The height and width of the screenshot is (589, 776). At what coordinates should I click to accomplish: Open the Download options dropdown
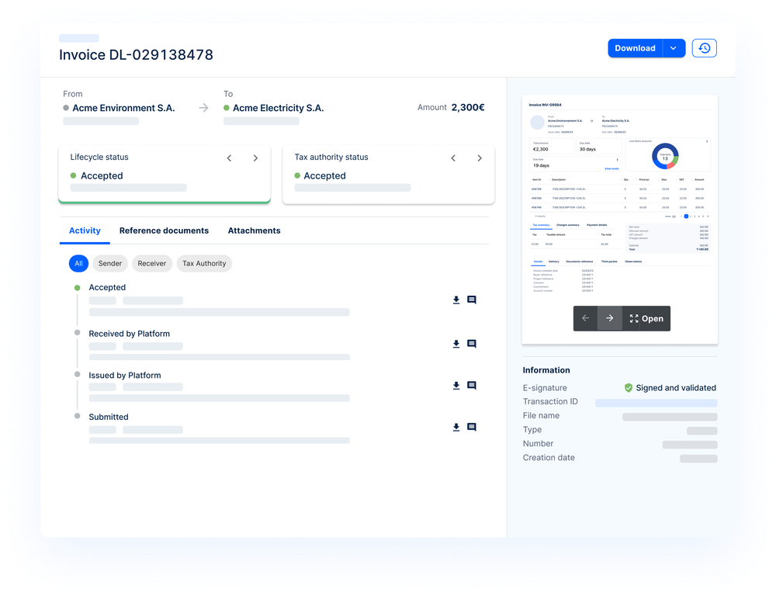(674, 47)
